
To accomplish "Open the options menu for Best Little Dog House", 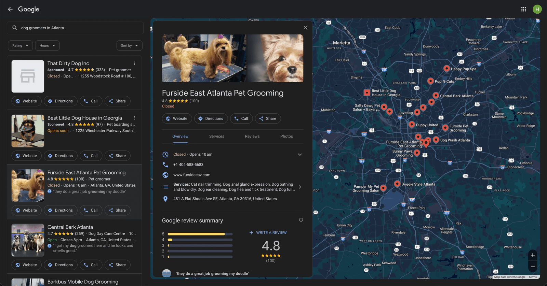I will [x=134, y=118].
